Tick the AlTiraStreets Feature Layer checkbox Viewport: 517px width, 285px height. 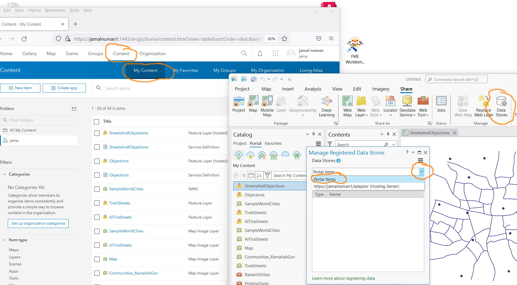click(x=97, y=217)
